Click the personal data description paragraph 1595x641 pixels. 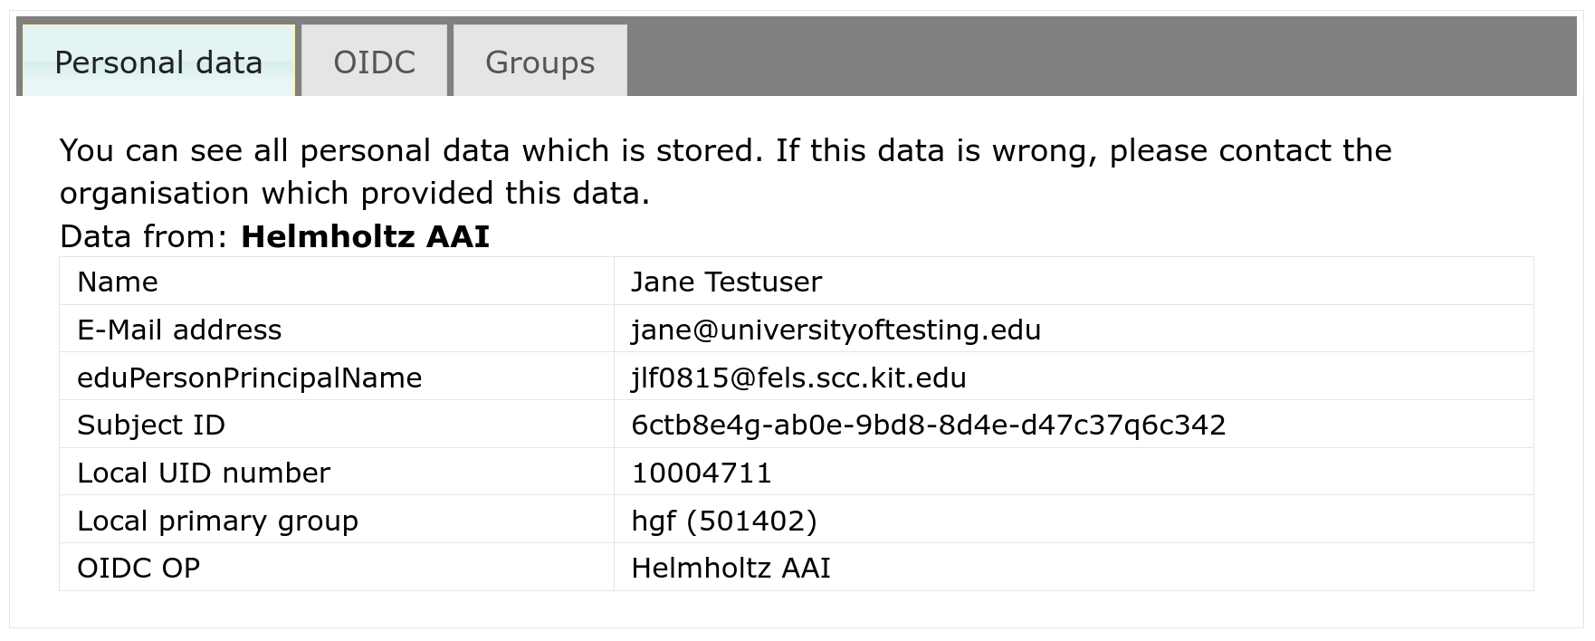tap(725, 171)
